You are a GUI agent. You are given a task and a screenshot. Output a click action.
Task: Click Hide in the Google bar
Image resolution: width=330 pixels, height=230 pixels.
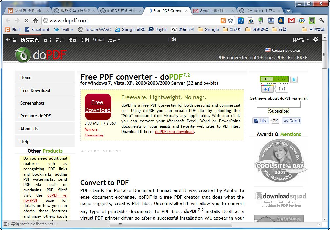coord(172,39)
